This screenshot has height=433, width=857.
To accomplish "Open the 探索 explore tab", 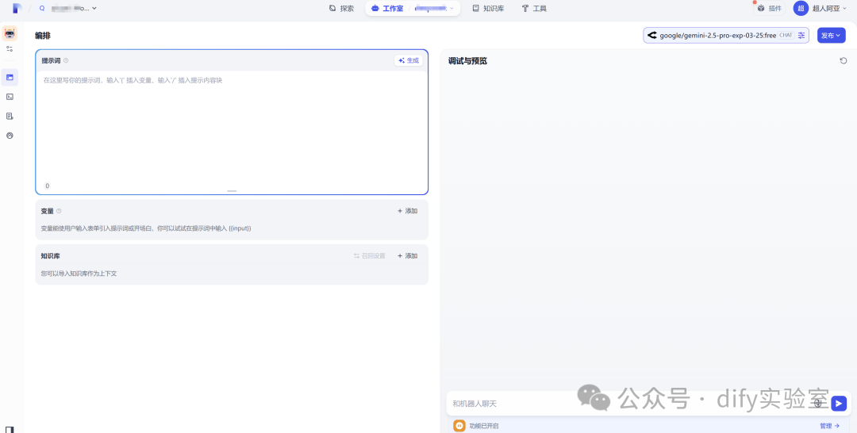I will [341, 8].
